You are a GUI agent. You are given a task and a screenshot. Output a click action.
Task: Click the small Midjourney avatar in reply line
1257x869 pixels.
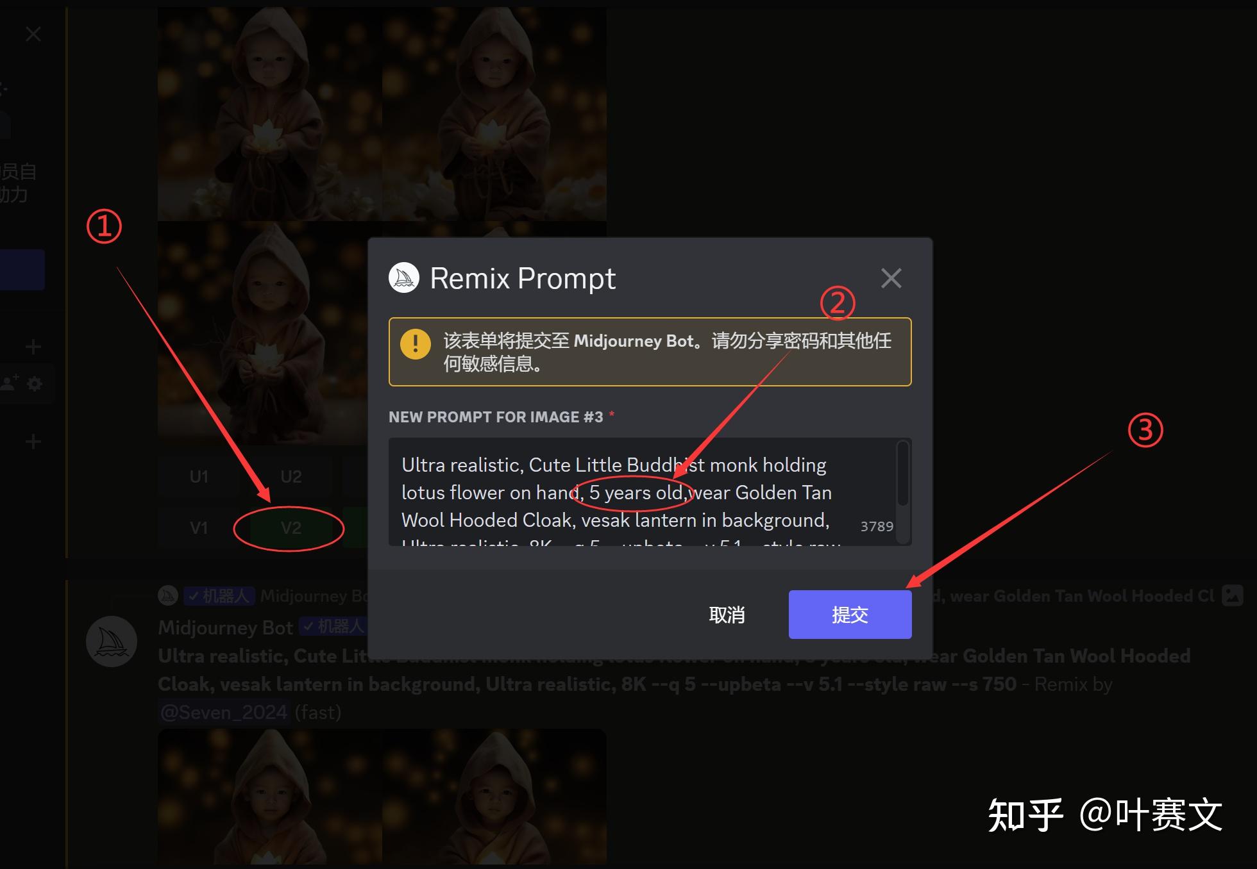tap(168, 595)
